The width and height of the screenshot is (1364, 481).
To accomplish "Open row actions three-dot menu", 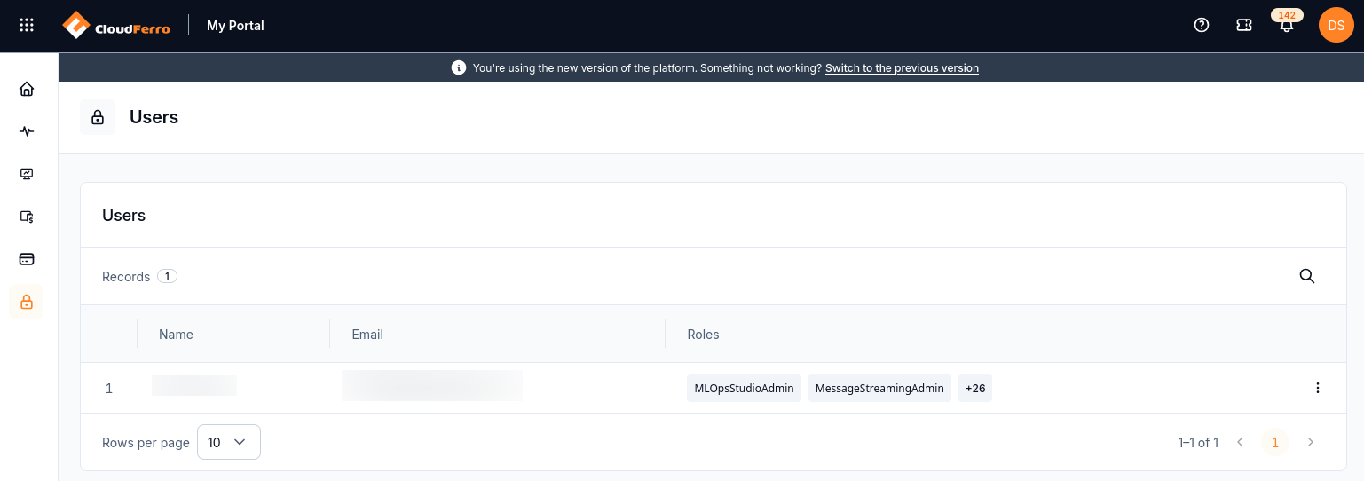I will click(1318, 388).
